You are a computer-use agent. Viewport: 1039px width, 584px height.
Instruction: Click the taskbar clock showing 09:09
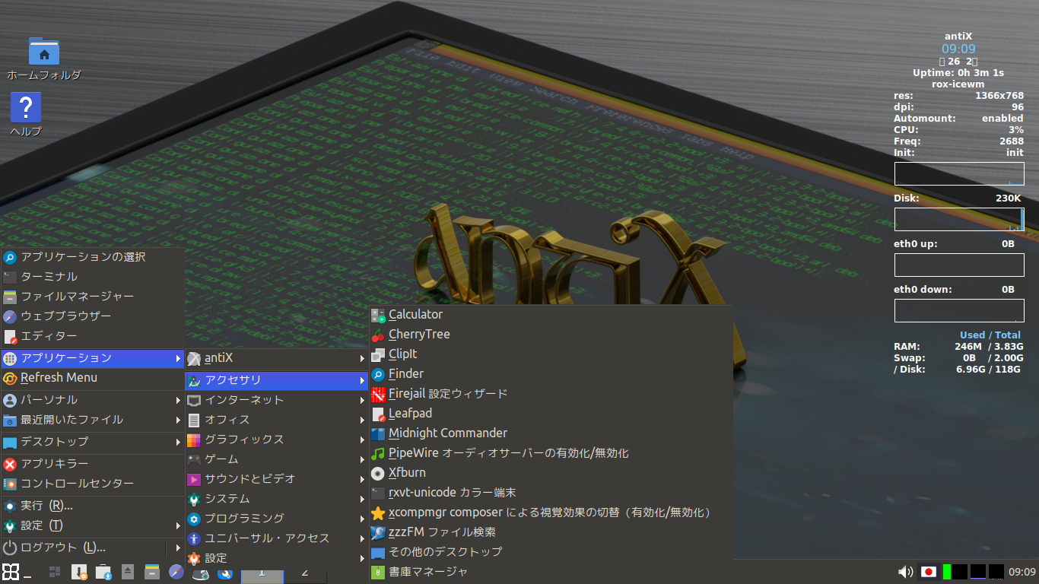pyautogui.click(x=1022, y=572)
